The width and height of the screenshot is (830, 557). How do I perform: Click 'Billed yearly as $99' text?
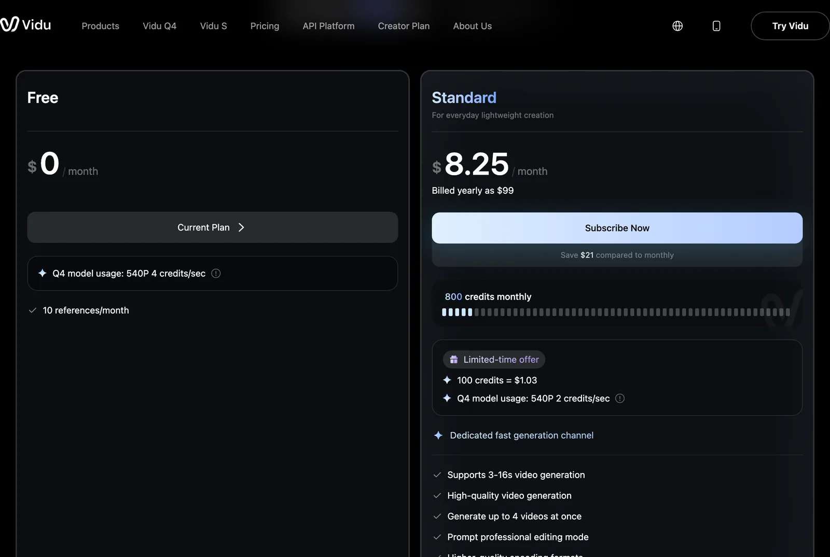473,191
